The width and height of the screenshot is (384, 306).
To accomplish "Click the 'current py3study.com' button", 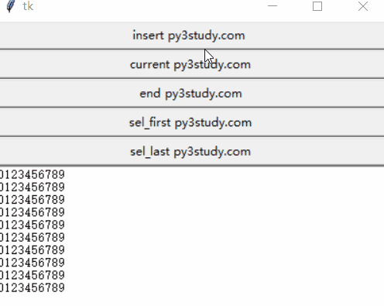I will (x=192, y=64).
